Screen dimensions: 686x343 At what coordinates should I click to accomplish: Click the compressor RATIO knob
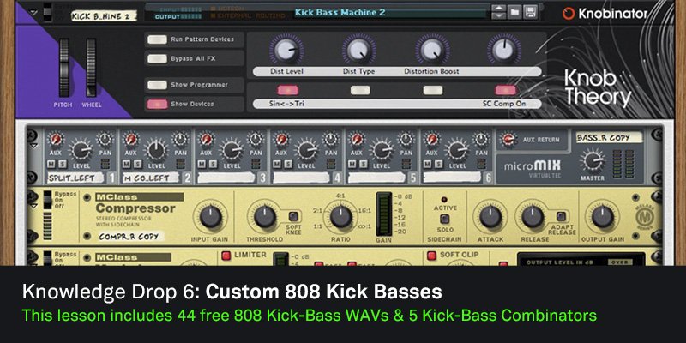(x=340, y=217)
